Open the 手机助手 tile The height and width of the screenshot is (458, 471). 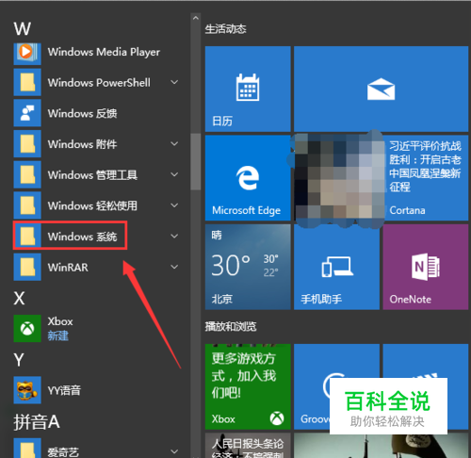(336, 267)
